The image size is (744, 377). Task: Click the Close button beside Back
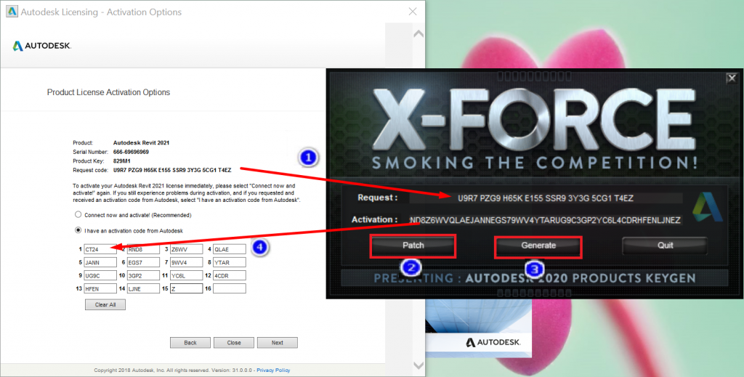click(234, 342)
